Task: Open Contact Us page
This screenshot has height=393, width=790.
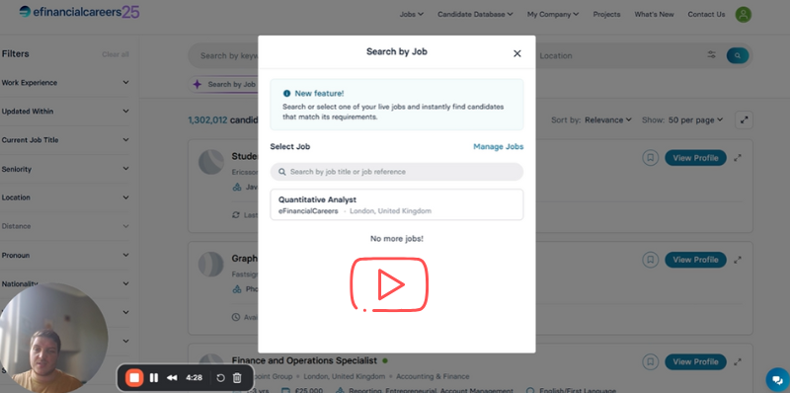Action: pyautogui.click(x=706, y=14)
